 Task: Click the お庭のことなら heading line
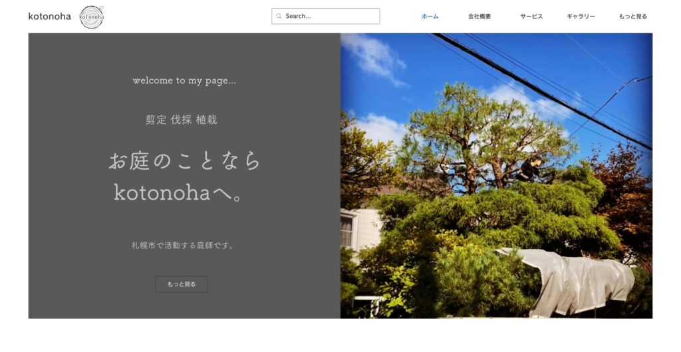(184, 161)
